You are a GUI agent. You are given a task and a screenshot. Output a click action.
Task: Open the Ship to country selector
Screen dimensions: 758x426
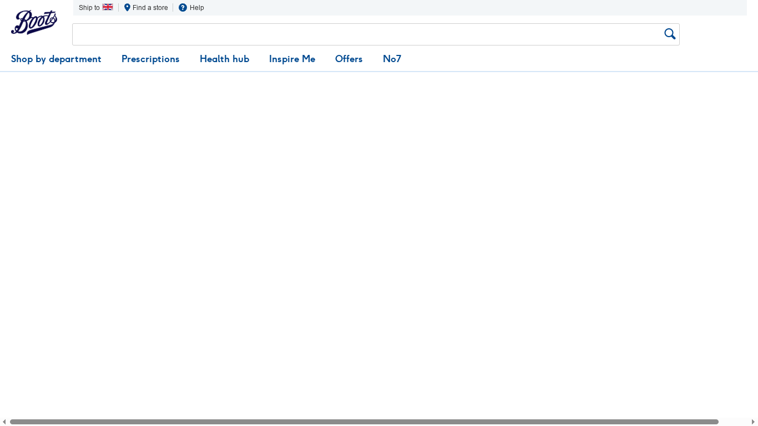[95, 7]
